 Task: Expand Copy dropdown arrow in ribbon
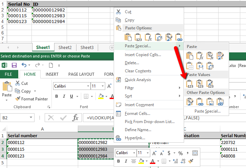point(35,91)
